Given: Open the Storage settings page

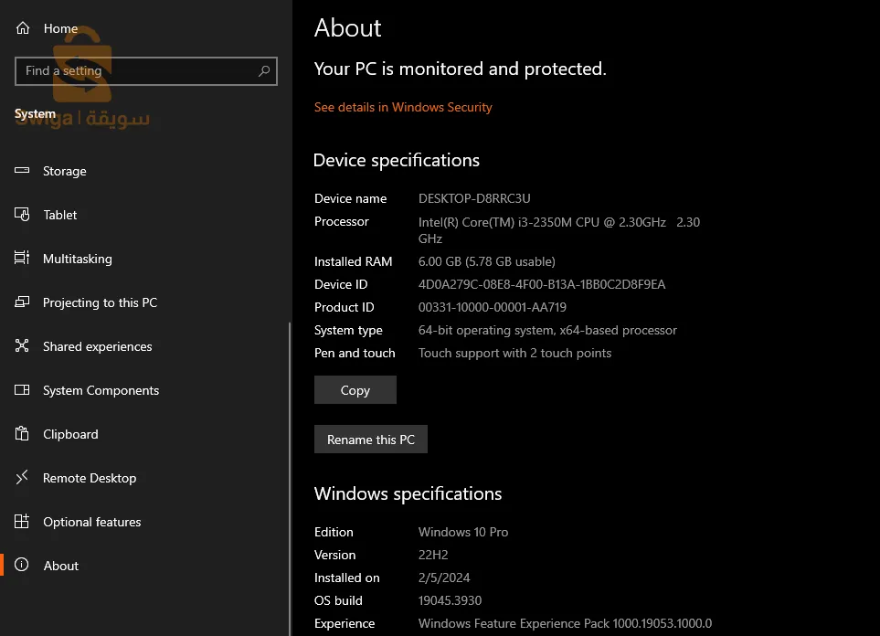Looking at the screenshot, I should 65,171.
